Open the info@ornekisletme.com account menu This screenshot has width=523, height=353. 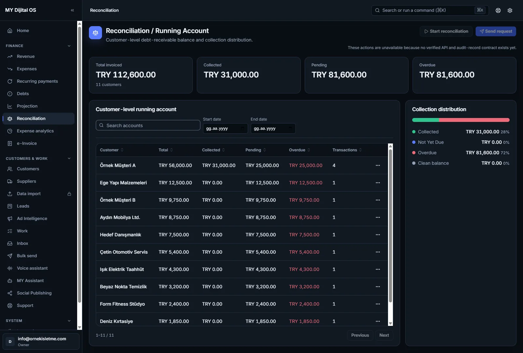click(41, 342)
